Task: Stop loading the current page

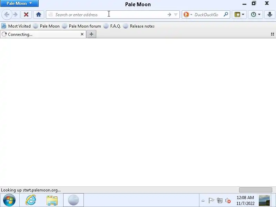Action: click(x=26, y=14)
